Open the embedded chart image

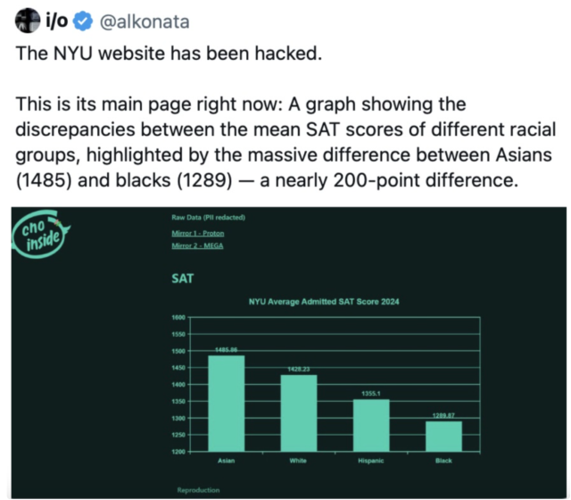289,353
